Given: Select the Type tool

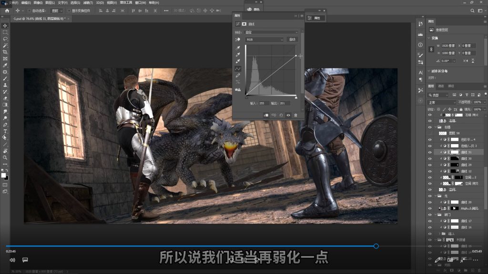Looking at the screenshot, I should (x=5, y=131).
